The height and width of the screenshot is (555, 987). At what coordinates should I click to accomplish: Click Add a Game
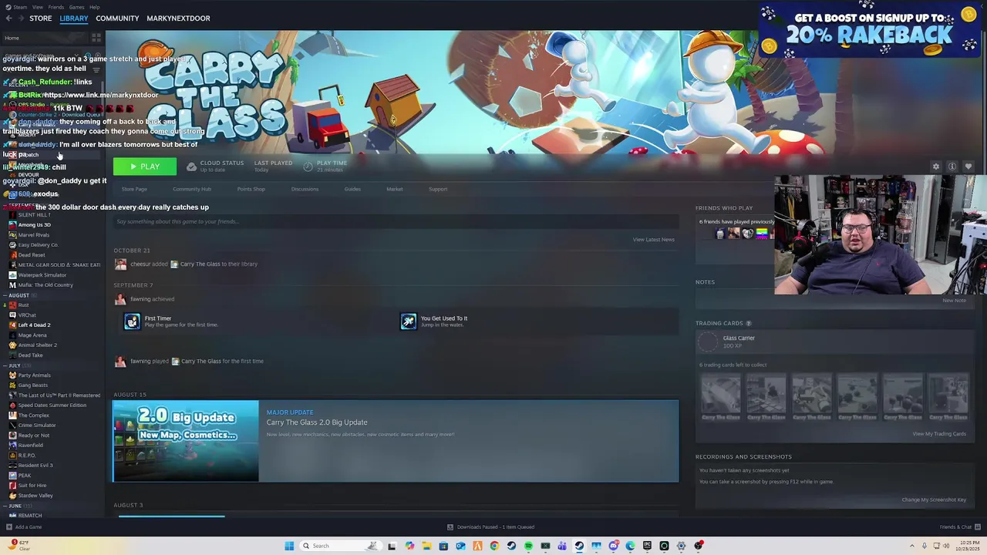click(24, 527)
